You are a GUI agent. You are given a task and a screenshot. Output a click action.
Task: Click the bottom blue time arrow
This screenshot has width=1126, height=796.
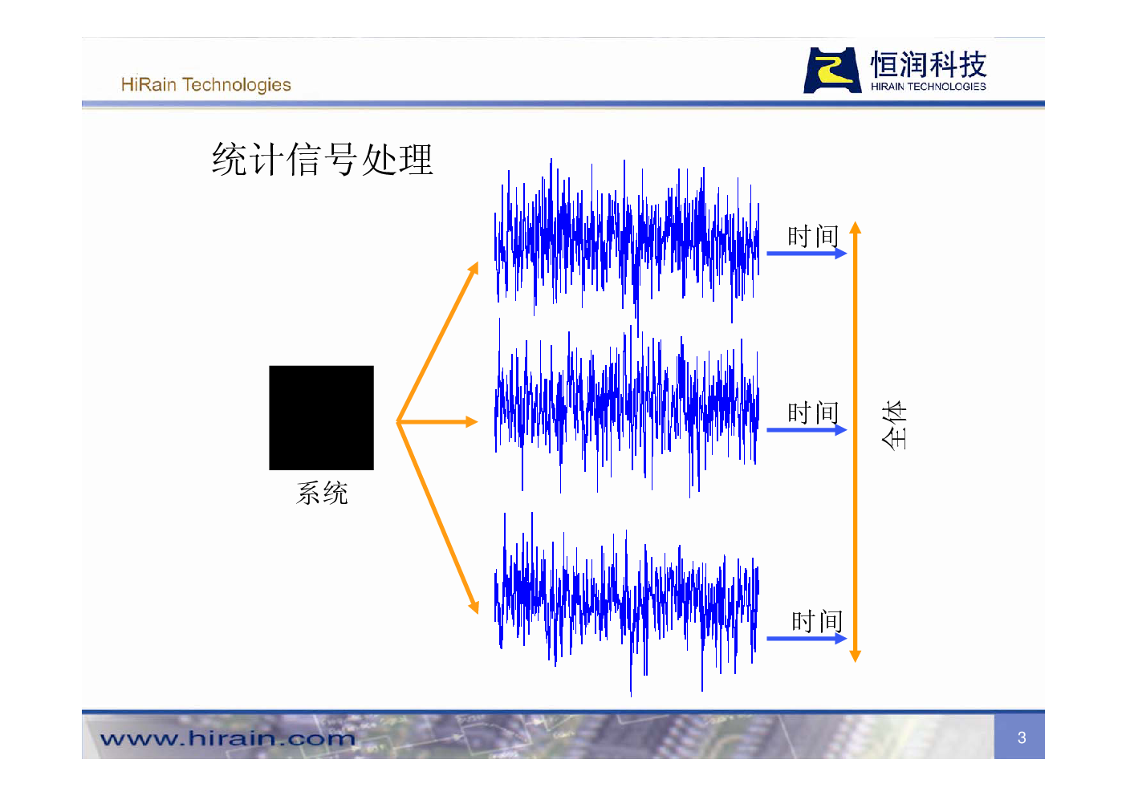pos(806,639)
